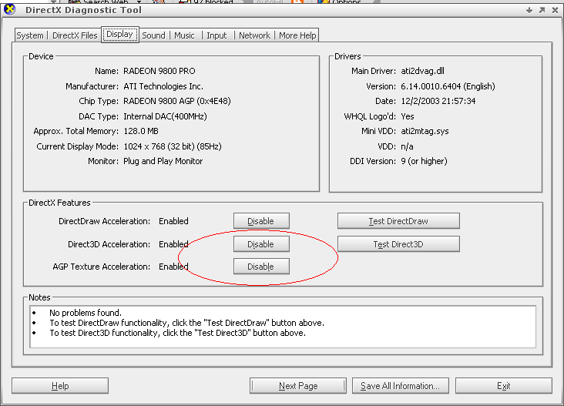Click Direct3D Acceleration Enabled status
Viewport: 564px width, 406px height.
173,244
